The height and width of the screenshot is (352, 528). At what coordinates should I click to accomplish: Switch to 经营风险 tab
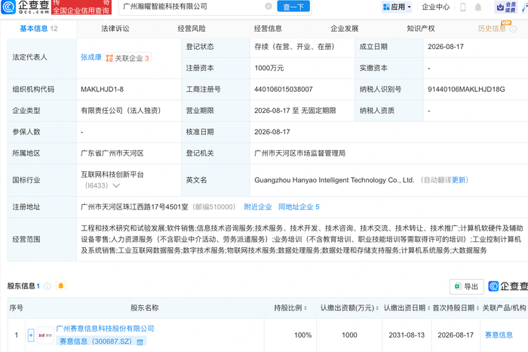point(192,29)
